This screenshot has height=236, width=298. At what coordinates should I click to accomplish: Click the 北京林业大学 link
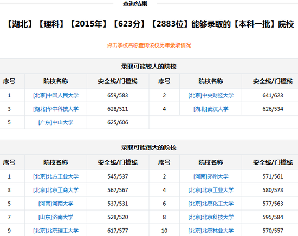(211, 231)
